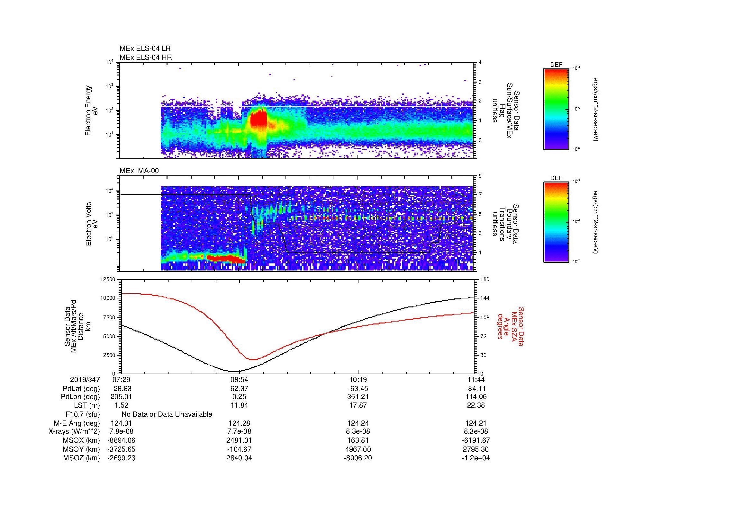Click the MSOY value '4967.00'

coord(358,449)
